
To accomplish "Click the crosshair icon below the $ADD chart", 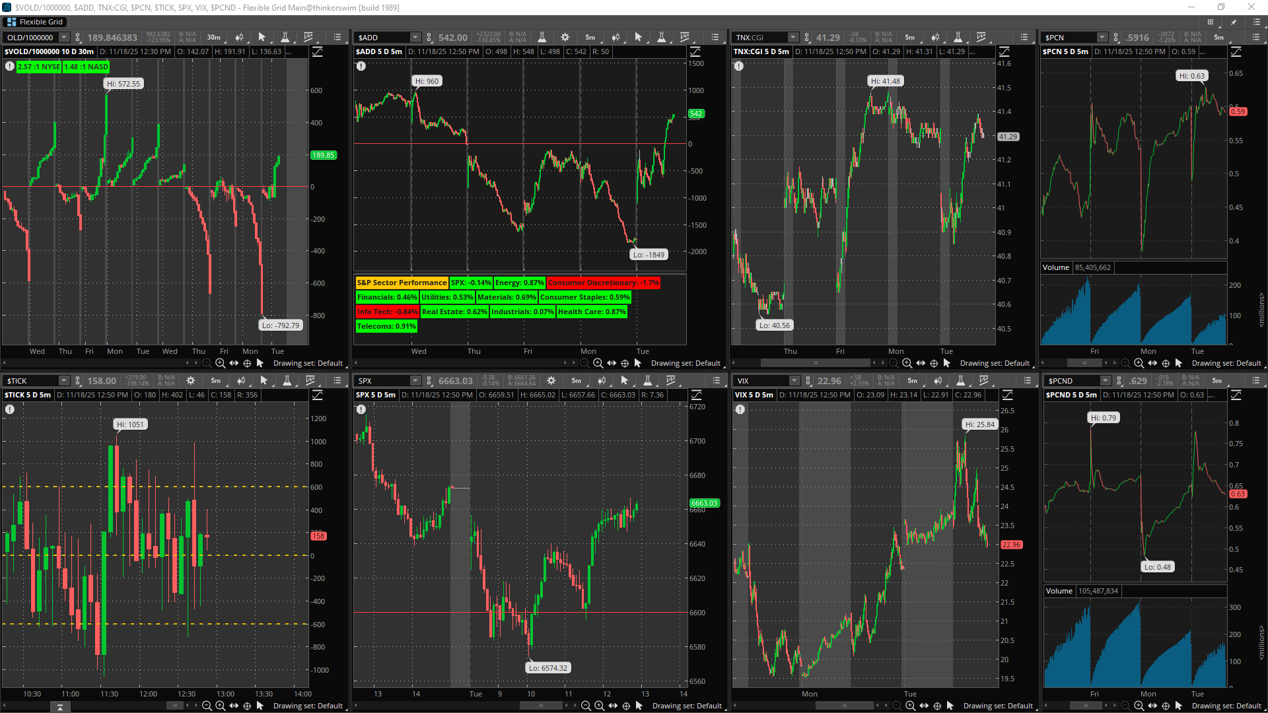I will pyautogui.click(x=625, y=363).
